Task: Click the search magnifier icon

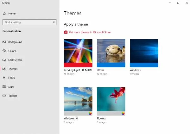Action: 54,22
